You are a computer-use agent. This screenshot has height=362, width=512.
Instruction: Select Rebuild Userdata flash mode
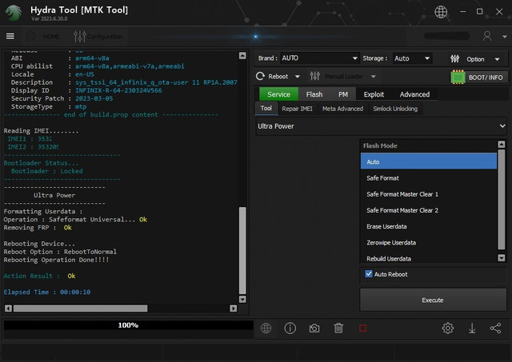(429, 259)
